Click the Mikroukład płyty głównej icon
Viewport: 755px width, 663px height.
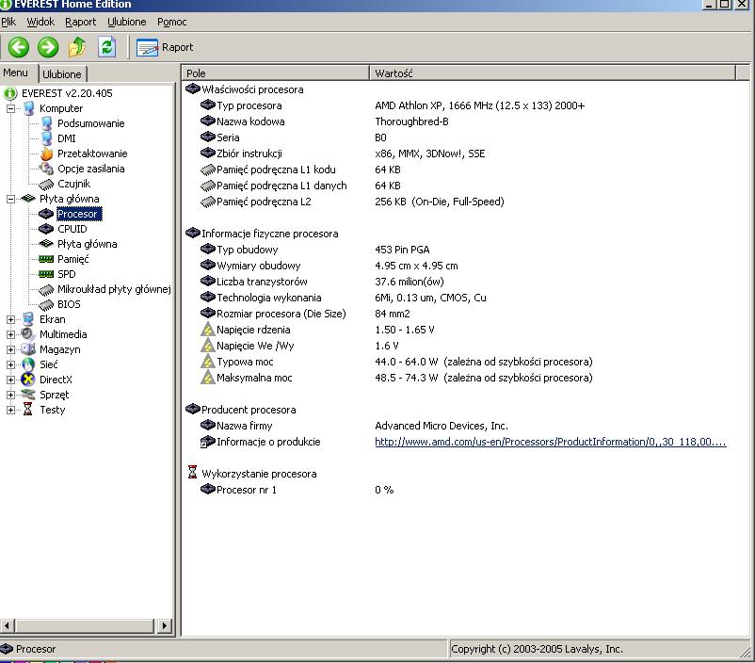(x=46, y=289)
